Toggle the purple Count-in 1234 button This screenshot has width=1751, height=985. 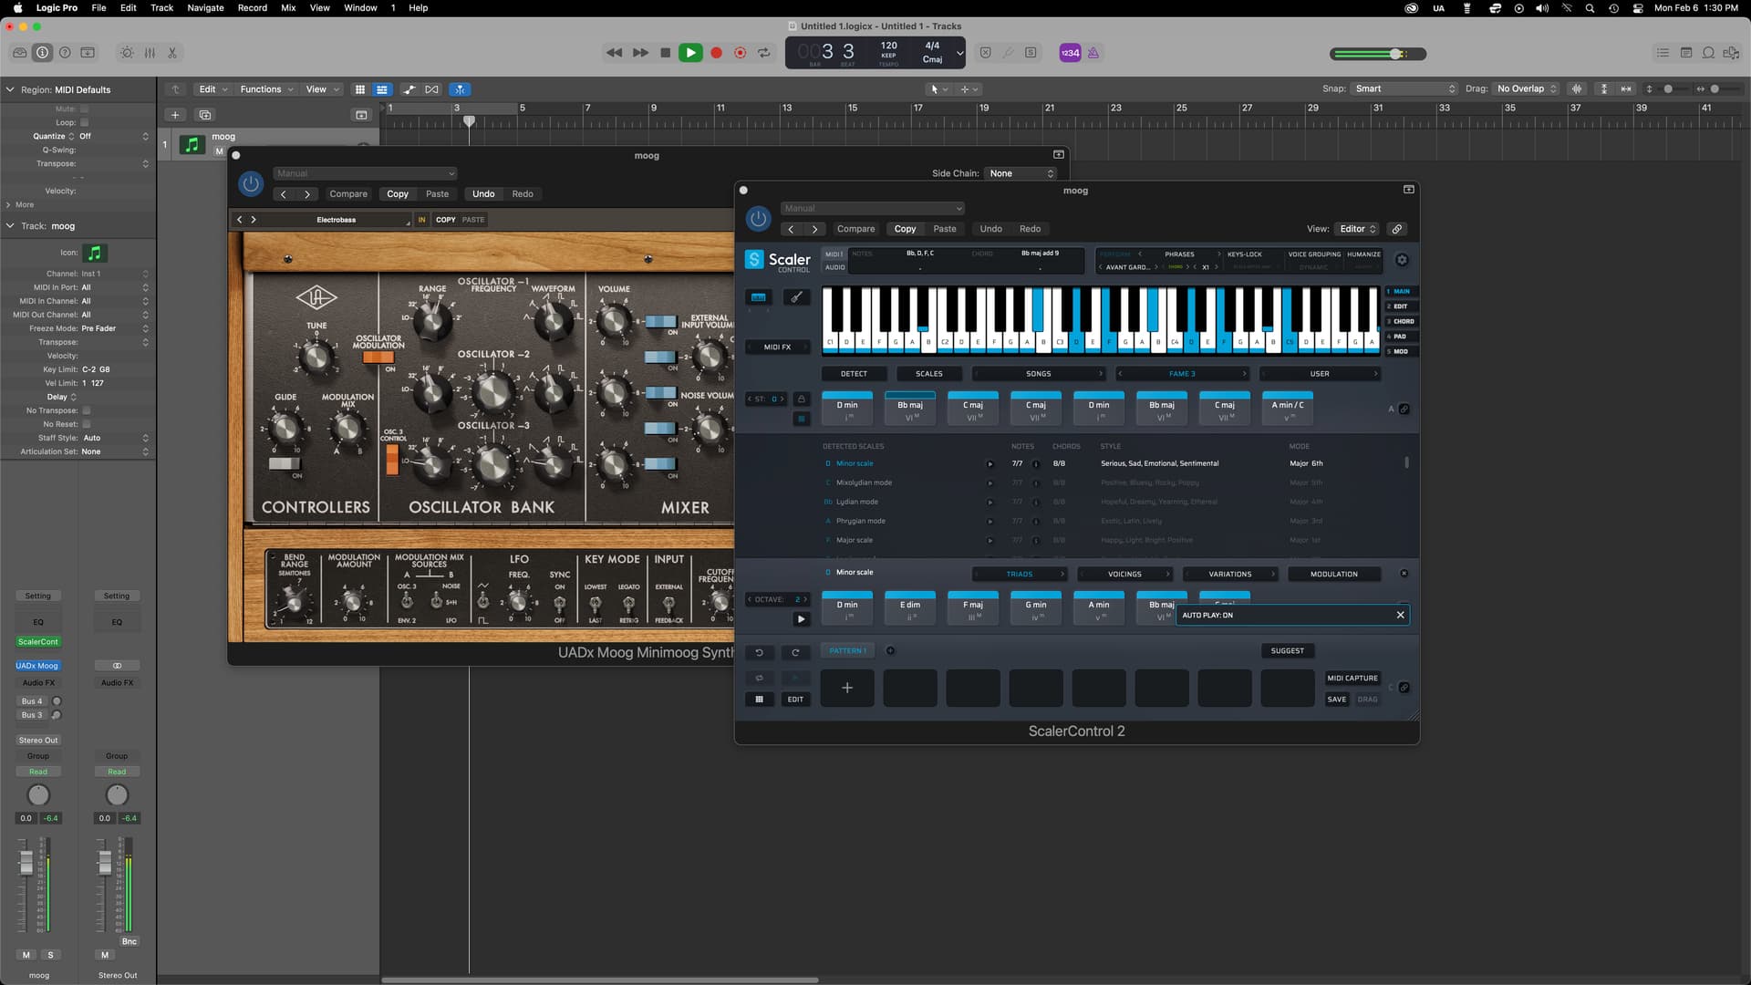1070,53
